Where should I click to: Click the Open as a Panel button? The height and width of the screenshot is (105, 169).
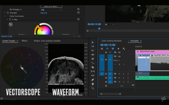(51, 7)
